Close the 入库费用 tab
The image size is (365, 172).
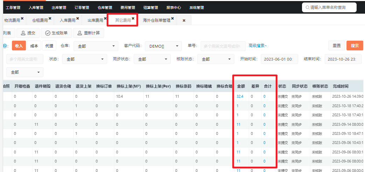[78, 19]
